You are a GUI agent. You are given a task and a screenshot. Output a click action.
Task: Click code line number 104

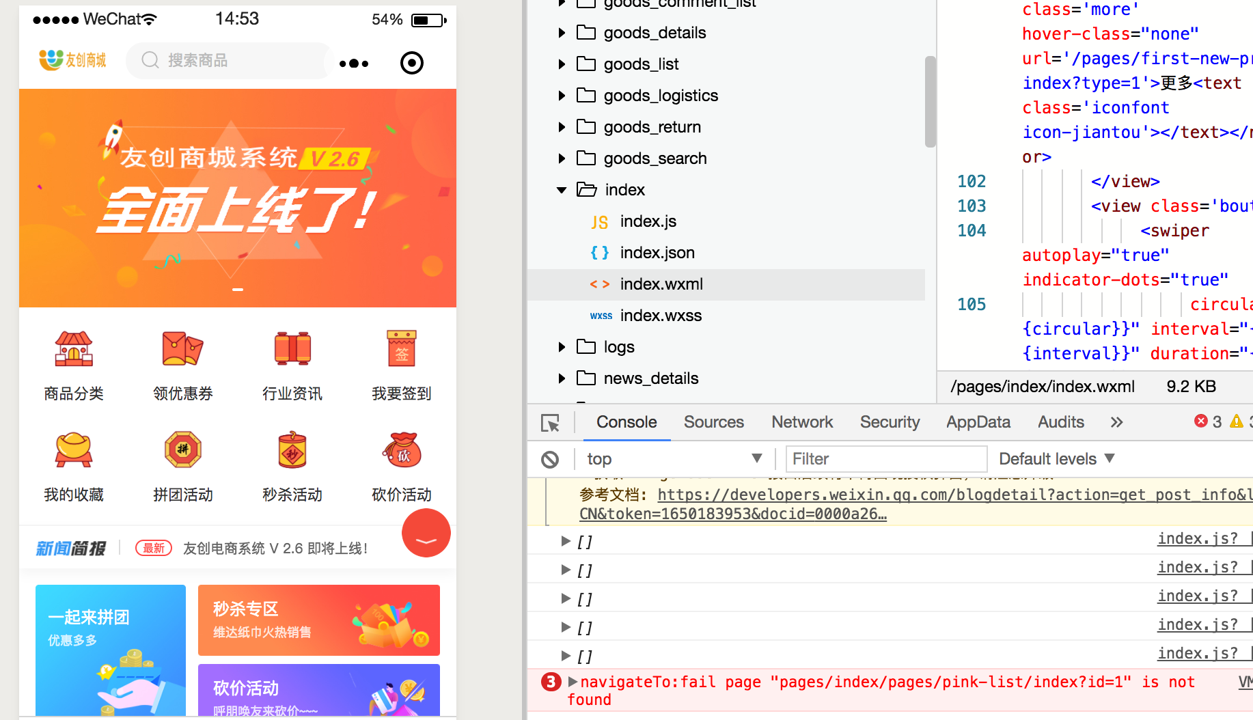coord(972,231)
